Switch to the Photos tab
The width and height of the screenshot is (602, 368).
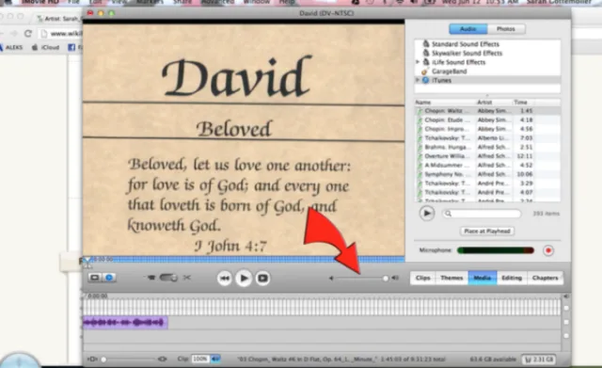tap(506, 29)
